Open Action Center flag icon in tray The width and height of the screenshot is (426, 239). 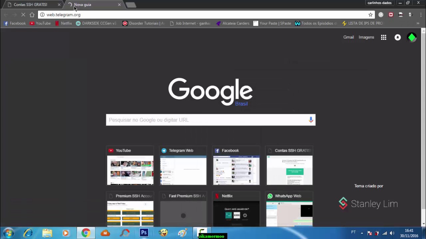(369, 233)
